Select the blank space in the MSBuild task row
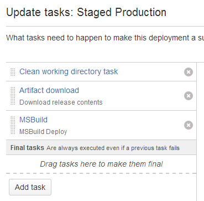Image resolution: width=204 pixels, height=201 pixels. [x=125, y=125]
